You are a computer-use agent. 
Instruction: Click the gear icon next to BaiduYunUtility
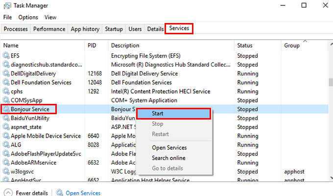coord(6,118)
